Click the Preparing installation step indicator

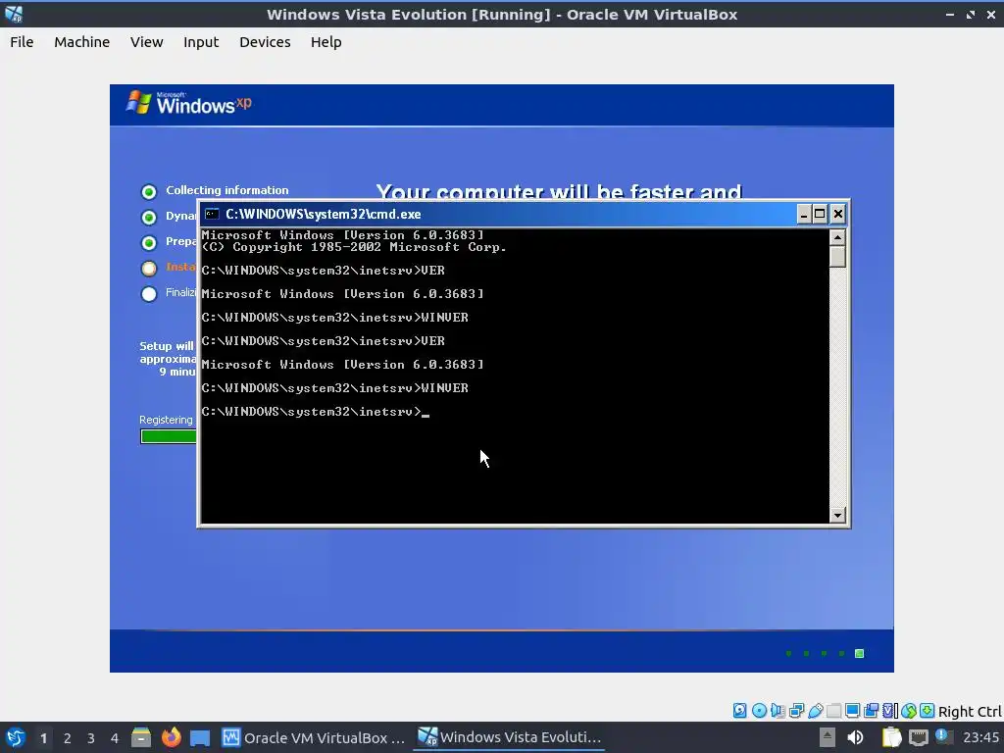(149, 243)
